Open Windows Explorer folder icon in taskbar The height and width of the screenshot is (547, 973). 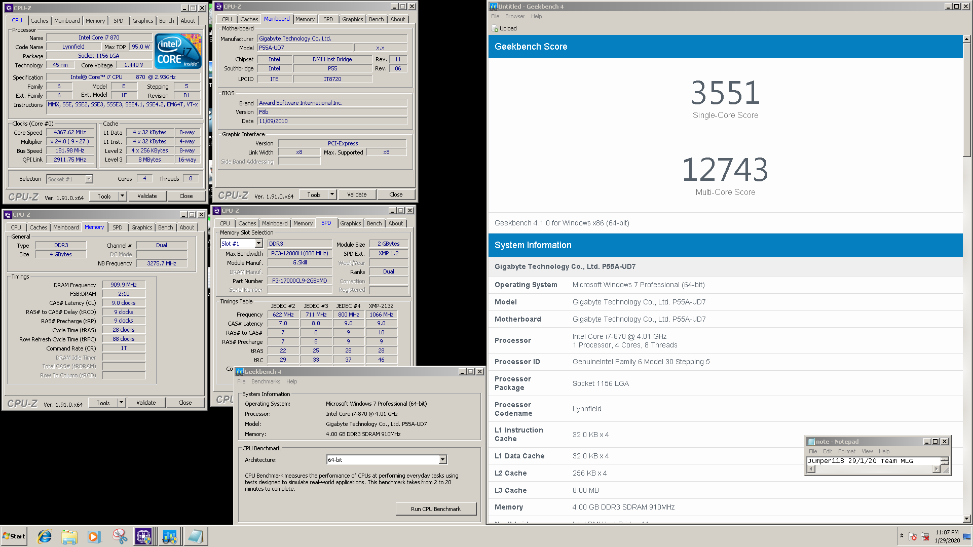[69, 536]
